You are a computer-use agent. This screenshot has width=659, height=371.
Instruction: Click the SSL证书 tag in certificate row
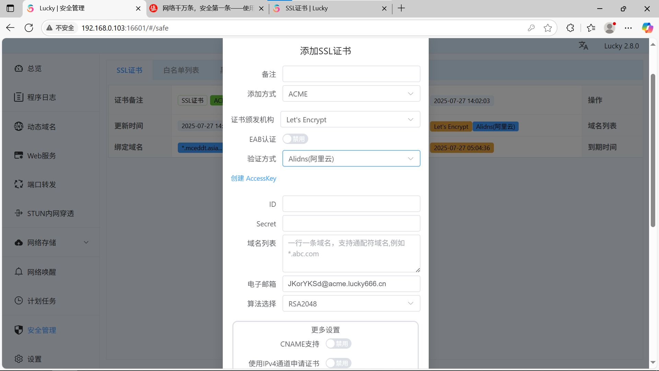point(193,100)
